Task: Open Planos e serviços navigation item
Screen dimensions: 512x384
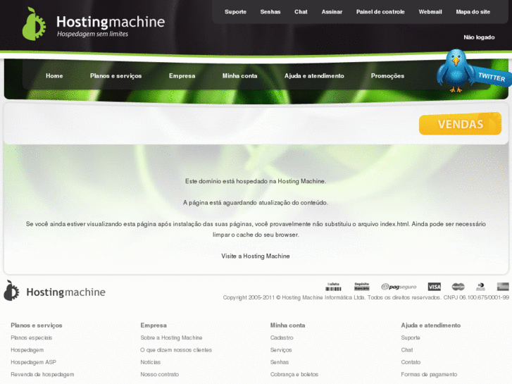Action: [x=116, y=76]
